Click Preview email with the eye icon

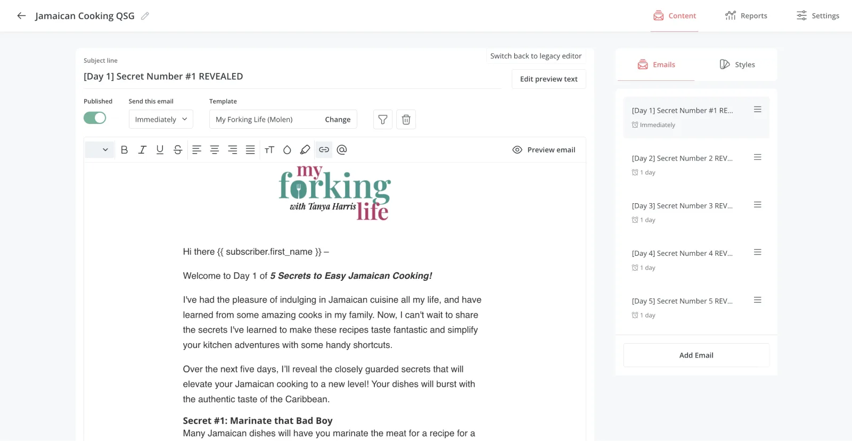pos(544,150)
